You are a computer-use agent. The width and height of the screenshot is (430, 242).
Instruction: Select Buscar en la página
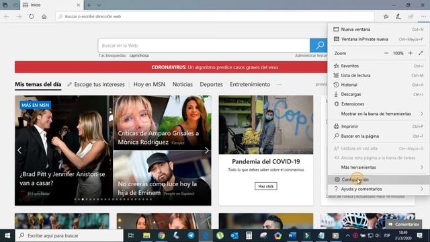pyautogui.click(x=378, y=136)
